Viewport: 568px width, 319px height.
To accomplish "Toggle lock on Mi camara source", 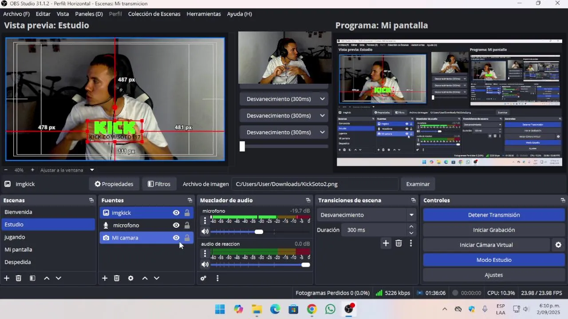I will pyautogui.click(x=187, y=238).
